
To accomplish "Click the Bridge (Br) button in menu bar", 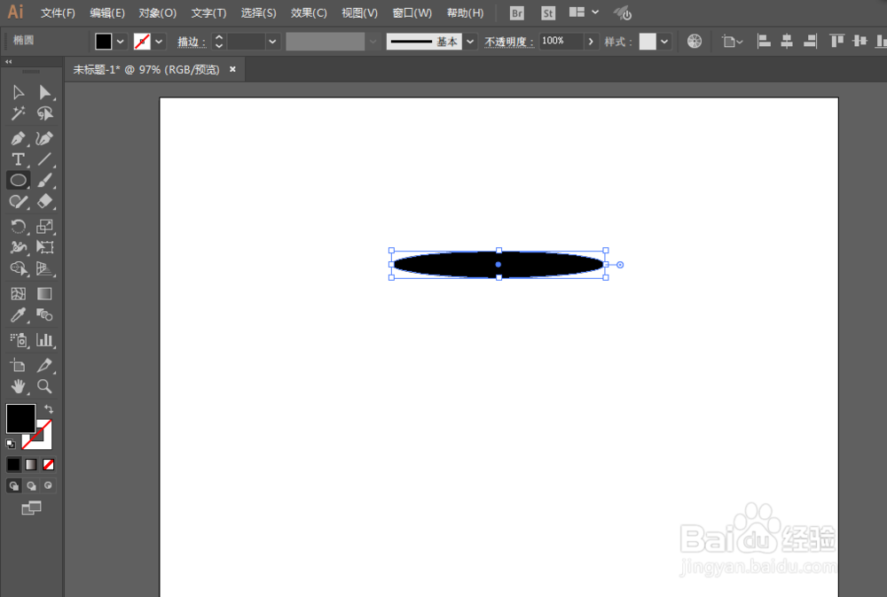I will click(x=516, y=12).
